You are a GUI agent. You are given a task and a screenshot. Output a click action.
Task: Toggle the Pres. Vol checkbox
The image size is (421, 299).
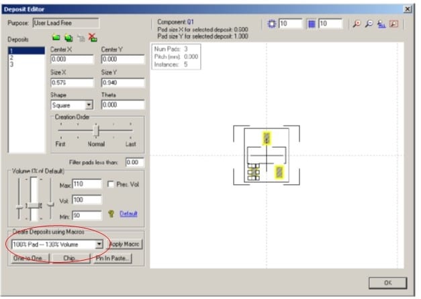110,184
